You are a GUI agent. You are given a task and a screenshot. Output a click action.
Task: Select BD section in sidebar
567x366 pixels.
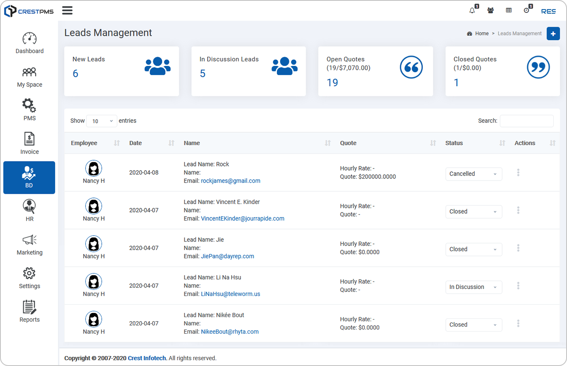tap(29, 178)
